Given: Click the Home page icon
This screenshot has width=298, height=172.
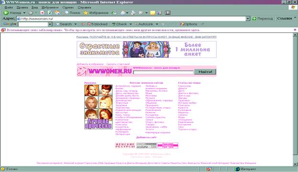Looking at the screenshot, I should [57, 13].
